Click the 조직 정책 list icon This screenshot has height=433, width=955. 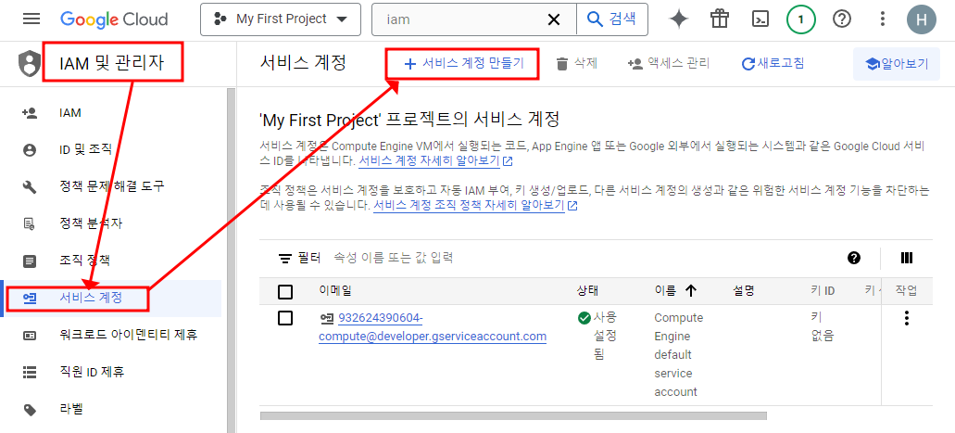[x=30, y=261]
